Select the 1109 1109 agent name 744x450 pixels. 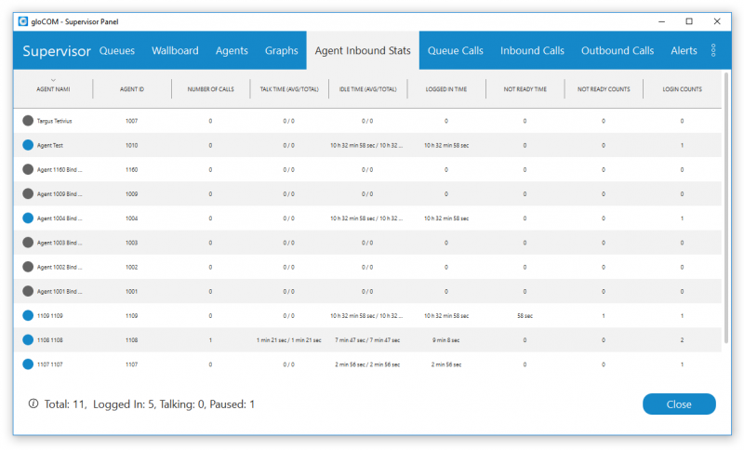point(50,316)
